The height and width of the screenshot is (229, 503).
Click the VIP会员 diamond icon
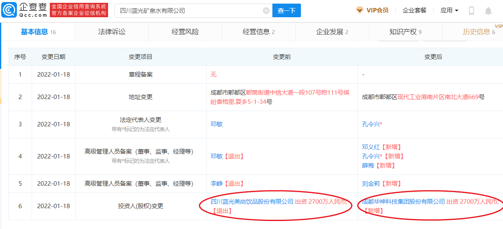(x=360, y=10)
